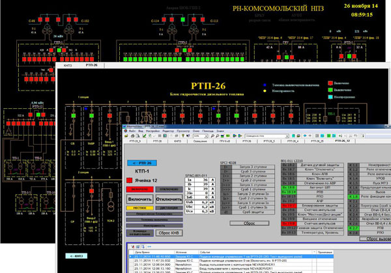Click green Выключено legend swatch
Viewport: 391px width, 273px height.
click(x=330, y=90)
